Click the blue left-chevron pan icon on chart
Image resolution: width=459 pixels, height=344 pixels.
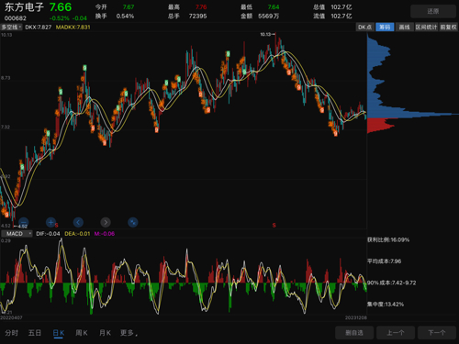coord(78,222)
